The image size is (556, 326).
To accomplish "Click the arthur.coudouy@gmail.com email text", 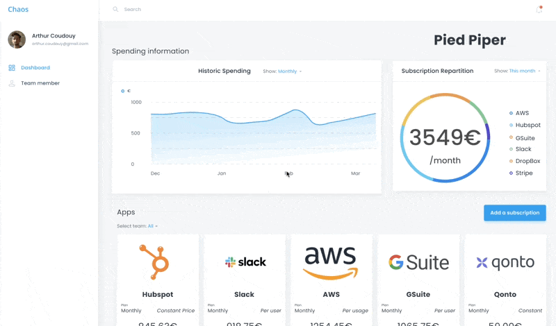I will (x=60, y=44).
